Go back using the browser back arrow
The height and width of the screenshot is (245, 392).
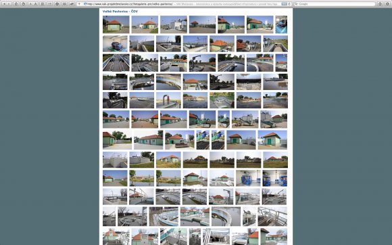pos(4,4)
